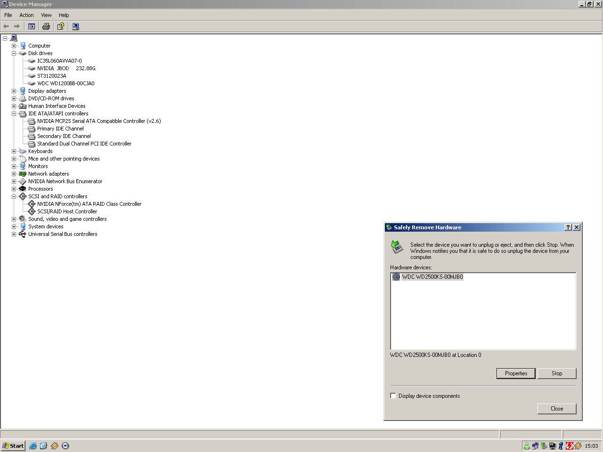
Task: Expand the Processors category
Action: coord(14,189)
